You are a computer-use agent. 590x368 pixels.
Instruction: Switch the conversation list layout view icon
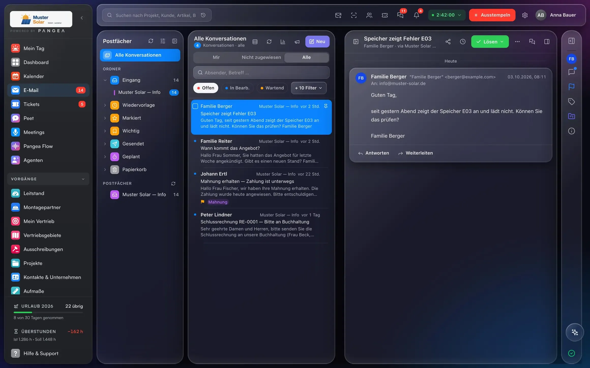pos(255,42)
